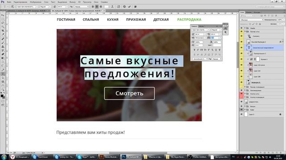Click text color swatch in options bar
Image resolution: width=286 pixels, height=160 pixels.
(x=106, y=7)
